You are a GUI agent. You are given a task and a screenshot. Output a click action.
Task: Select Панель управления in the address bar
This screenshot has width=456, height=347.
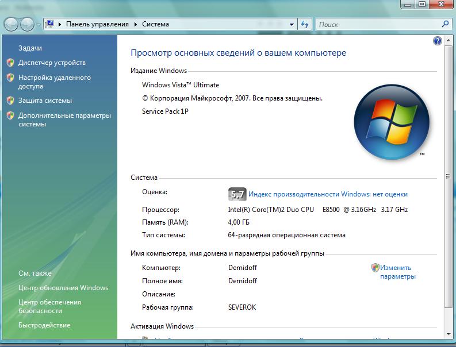pyautogui.click(x=97, y=24)
